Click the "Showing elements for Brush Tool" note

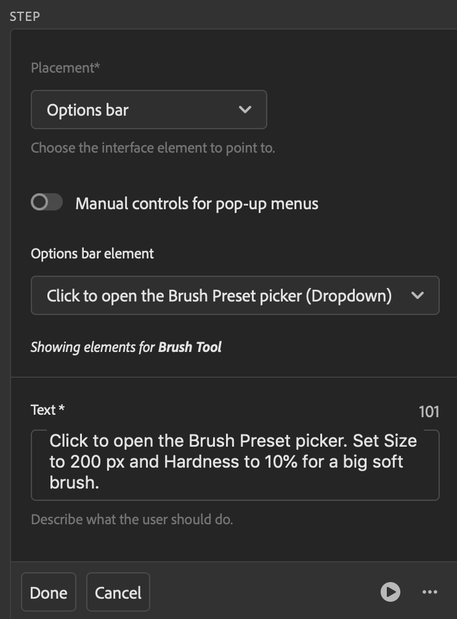click(x=126, y=347)
